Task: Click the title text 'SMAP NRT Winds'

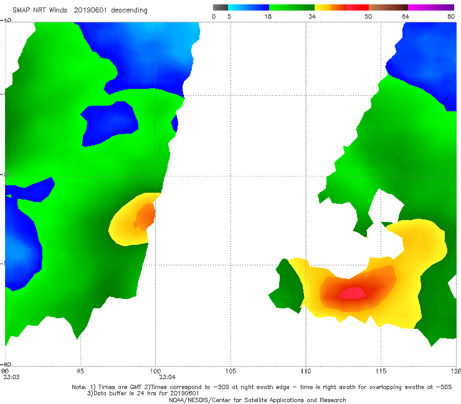Action: (40, 10)
